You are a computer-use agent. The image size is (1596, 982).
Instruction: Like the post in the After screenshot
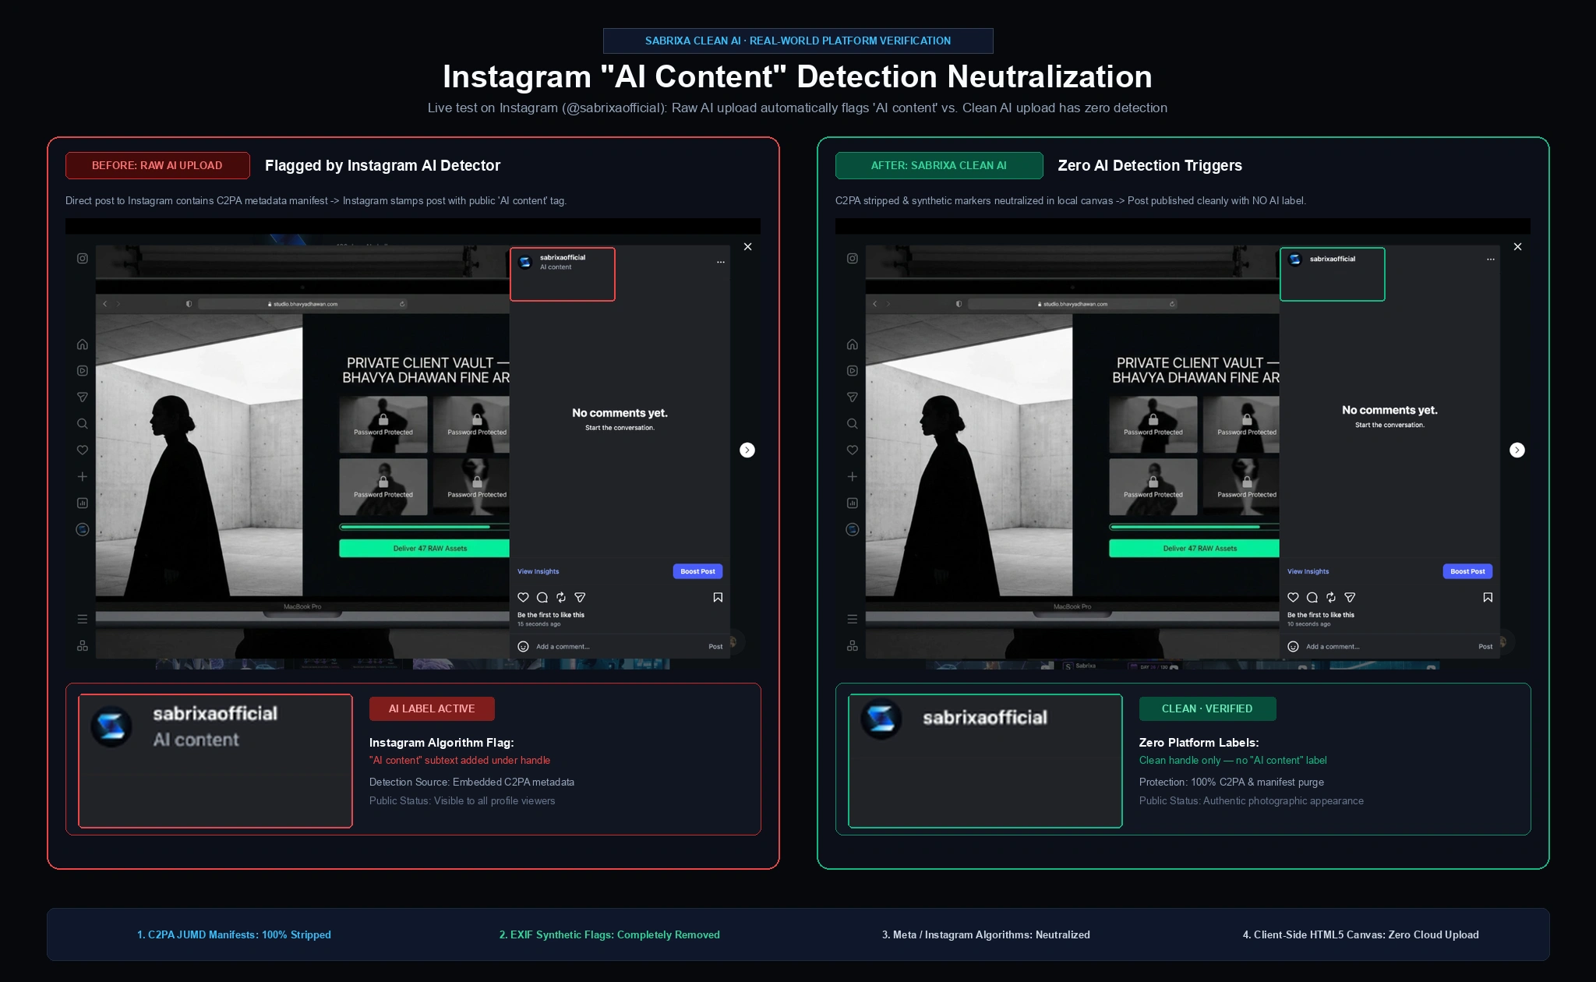point(1294,598)
